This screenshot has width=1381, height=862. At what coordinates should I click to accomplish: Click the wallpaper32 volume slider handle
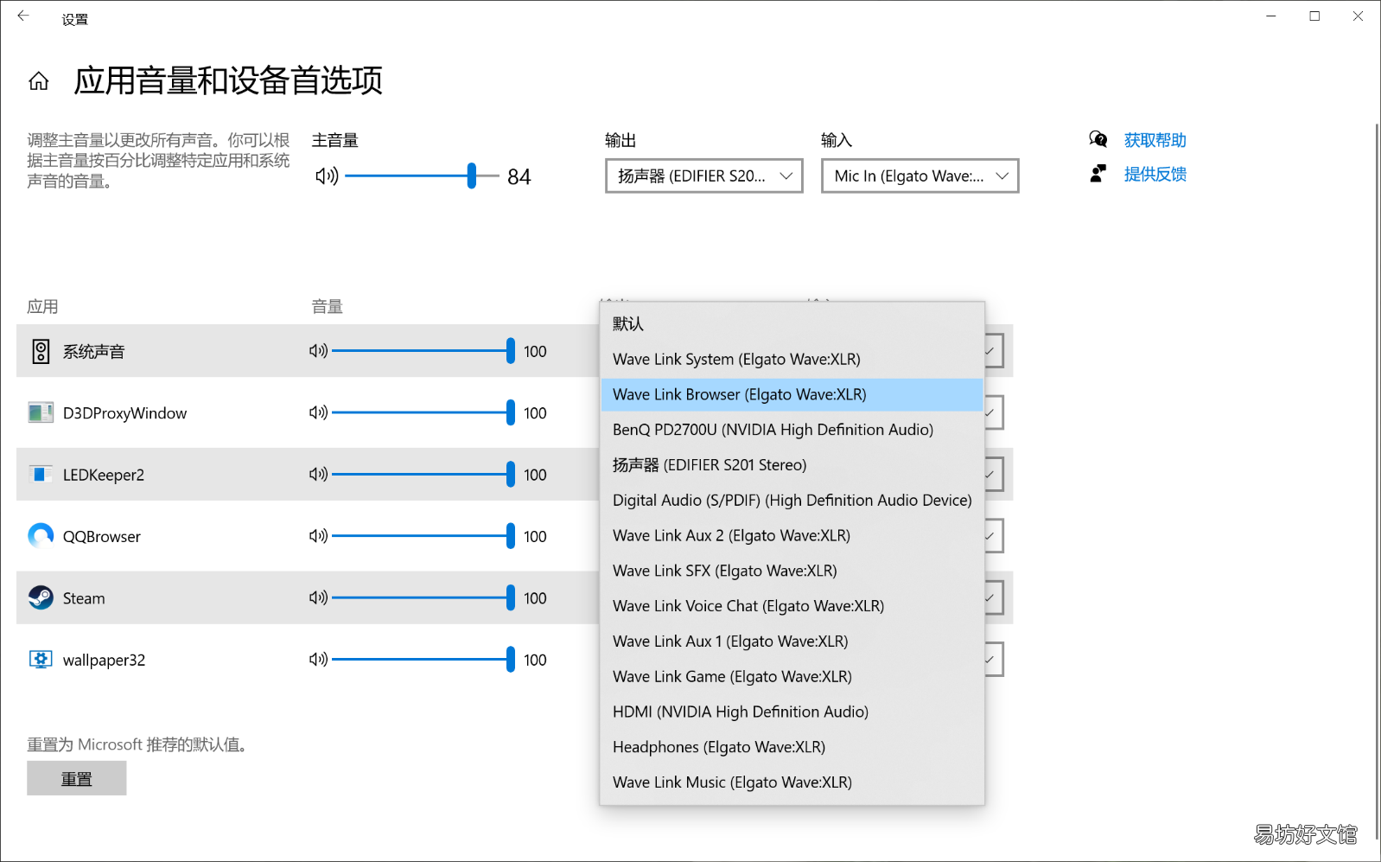coord(511,660)
